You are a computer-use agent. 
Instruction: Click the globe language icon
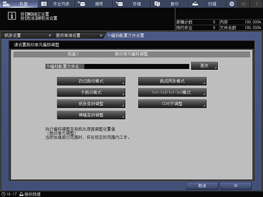(231, 4)
